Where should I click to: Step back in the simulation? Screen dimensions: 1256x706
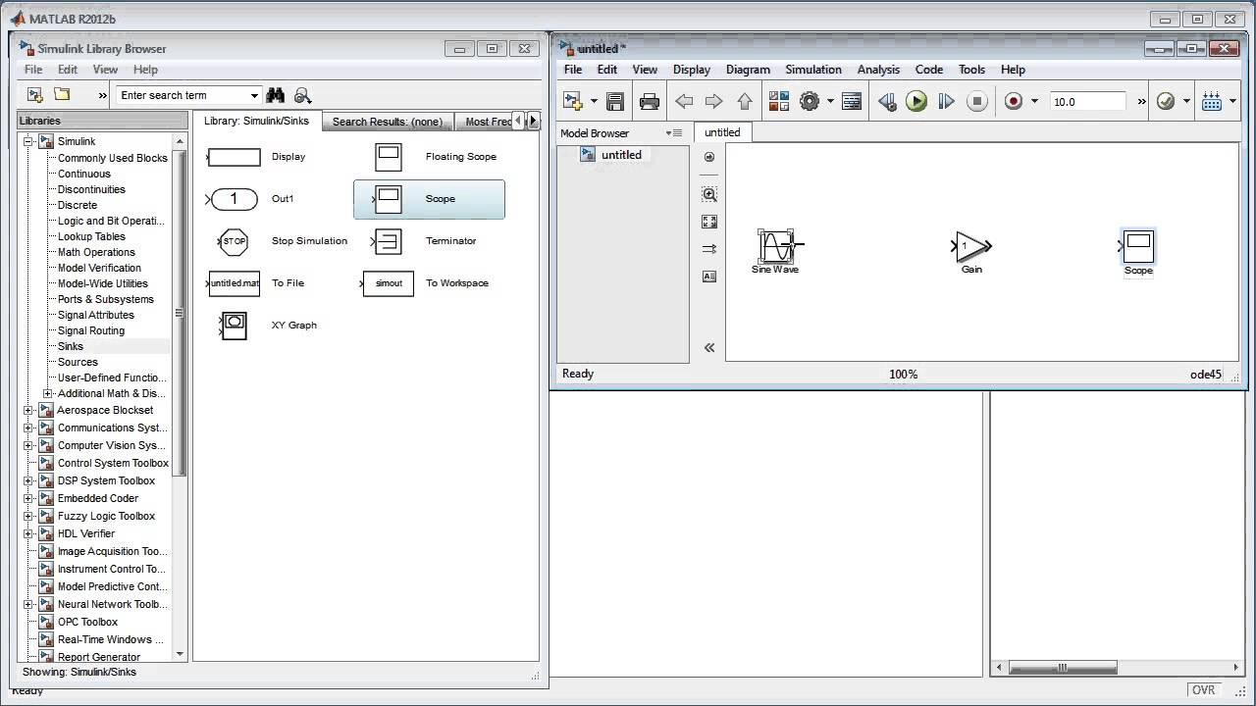pyautogui.click(x=887, y=101)
